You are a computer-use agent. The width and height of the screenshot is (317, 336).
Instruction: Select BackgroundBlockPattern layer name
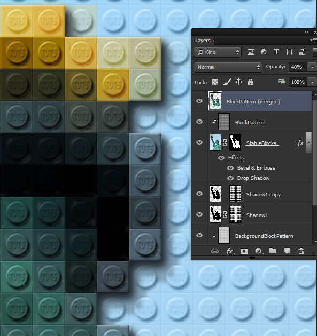pos(264,236)
